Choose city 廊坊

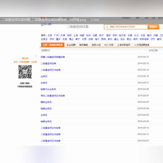159,39
